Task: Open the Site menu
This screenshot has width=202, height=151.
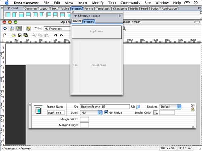Action: (x=147, y=3)
